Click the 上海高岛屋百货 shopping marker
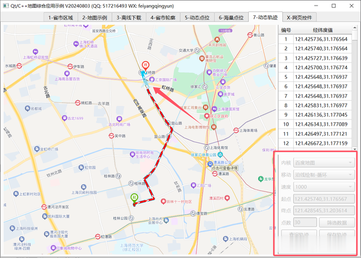The height and width of the screenshot is (258, 361). [x=67, y=74]
